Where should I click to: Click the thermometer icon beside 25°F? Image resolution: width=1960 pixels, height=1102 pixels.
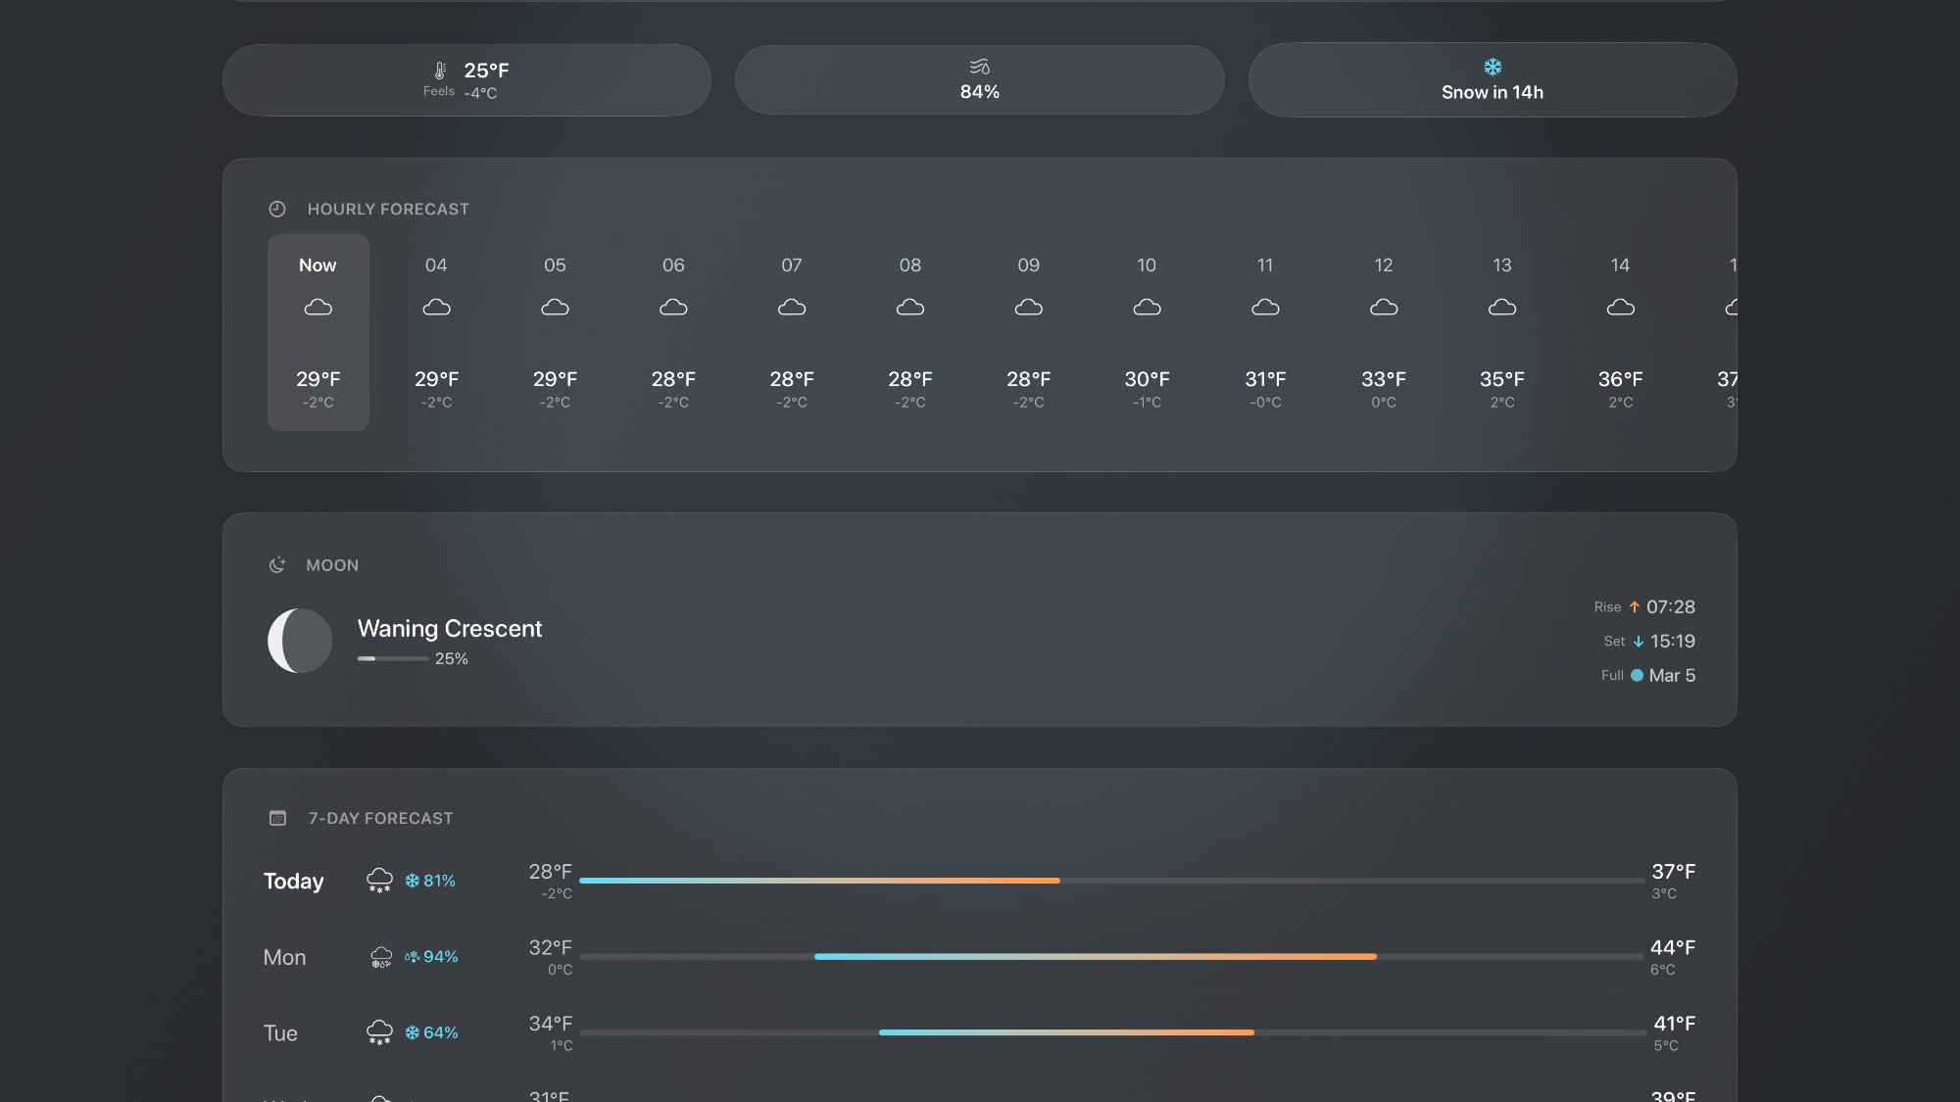(x=439, y=70)
